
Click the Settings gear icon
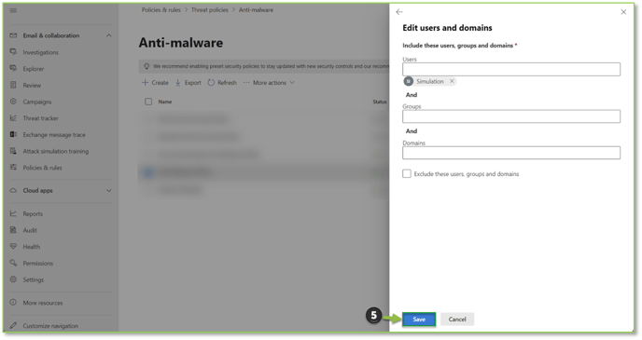pyautogui.click(x=13, y=279)
